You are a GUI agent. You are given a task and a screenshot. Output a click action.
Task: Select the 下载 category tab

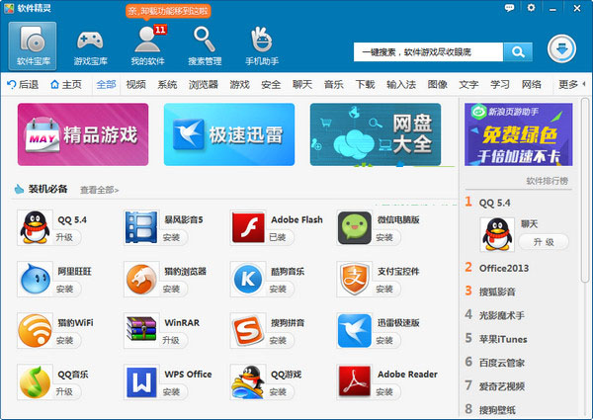[x=365, y=84]
